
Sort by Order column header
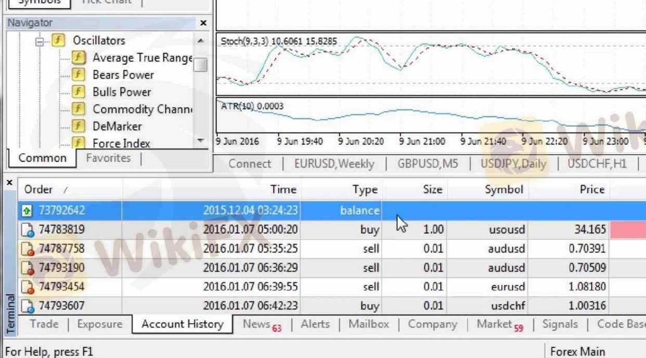point(70,189)
